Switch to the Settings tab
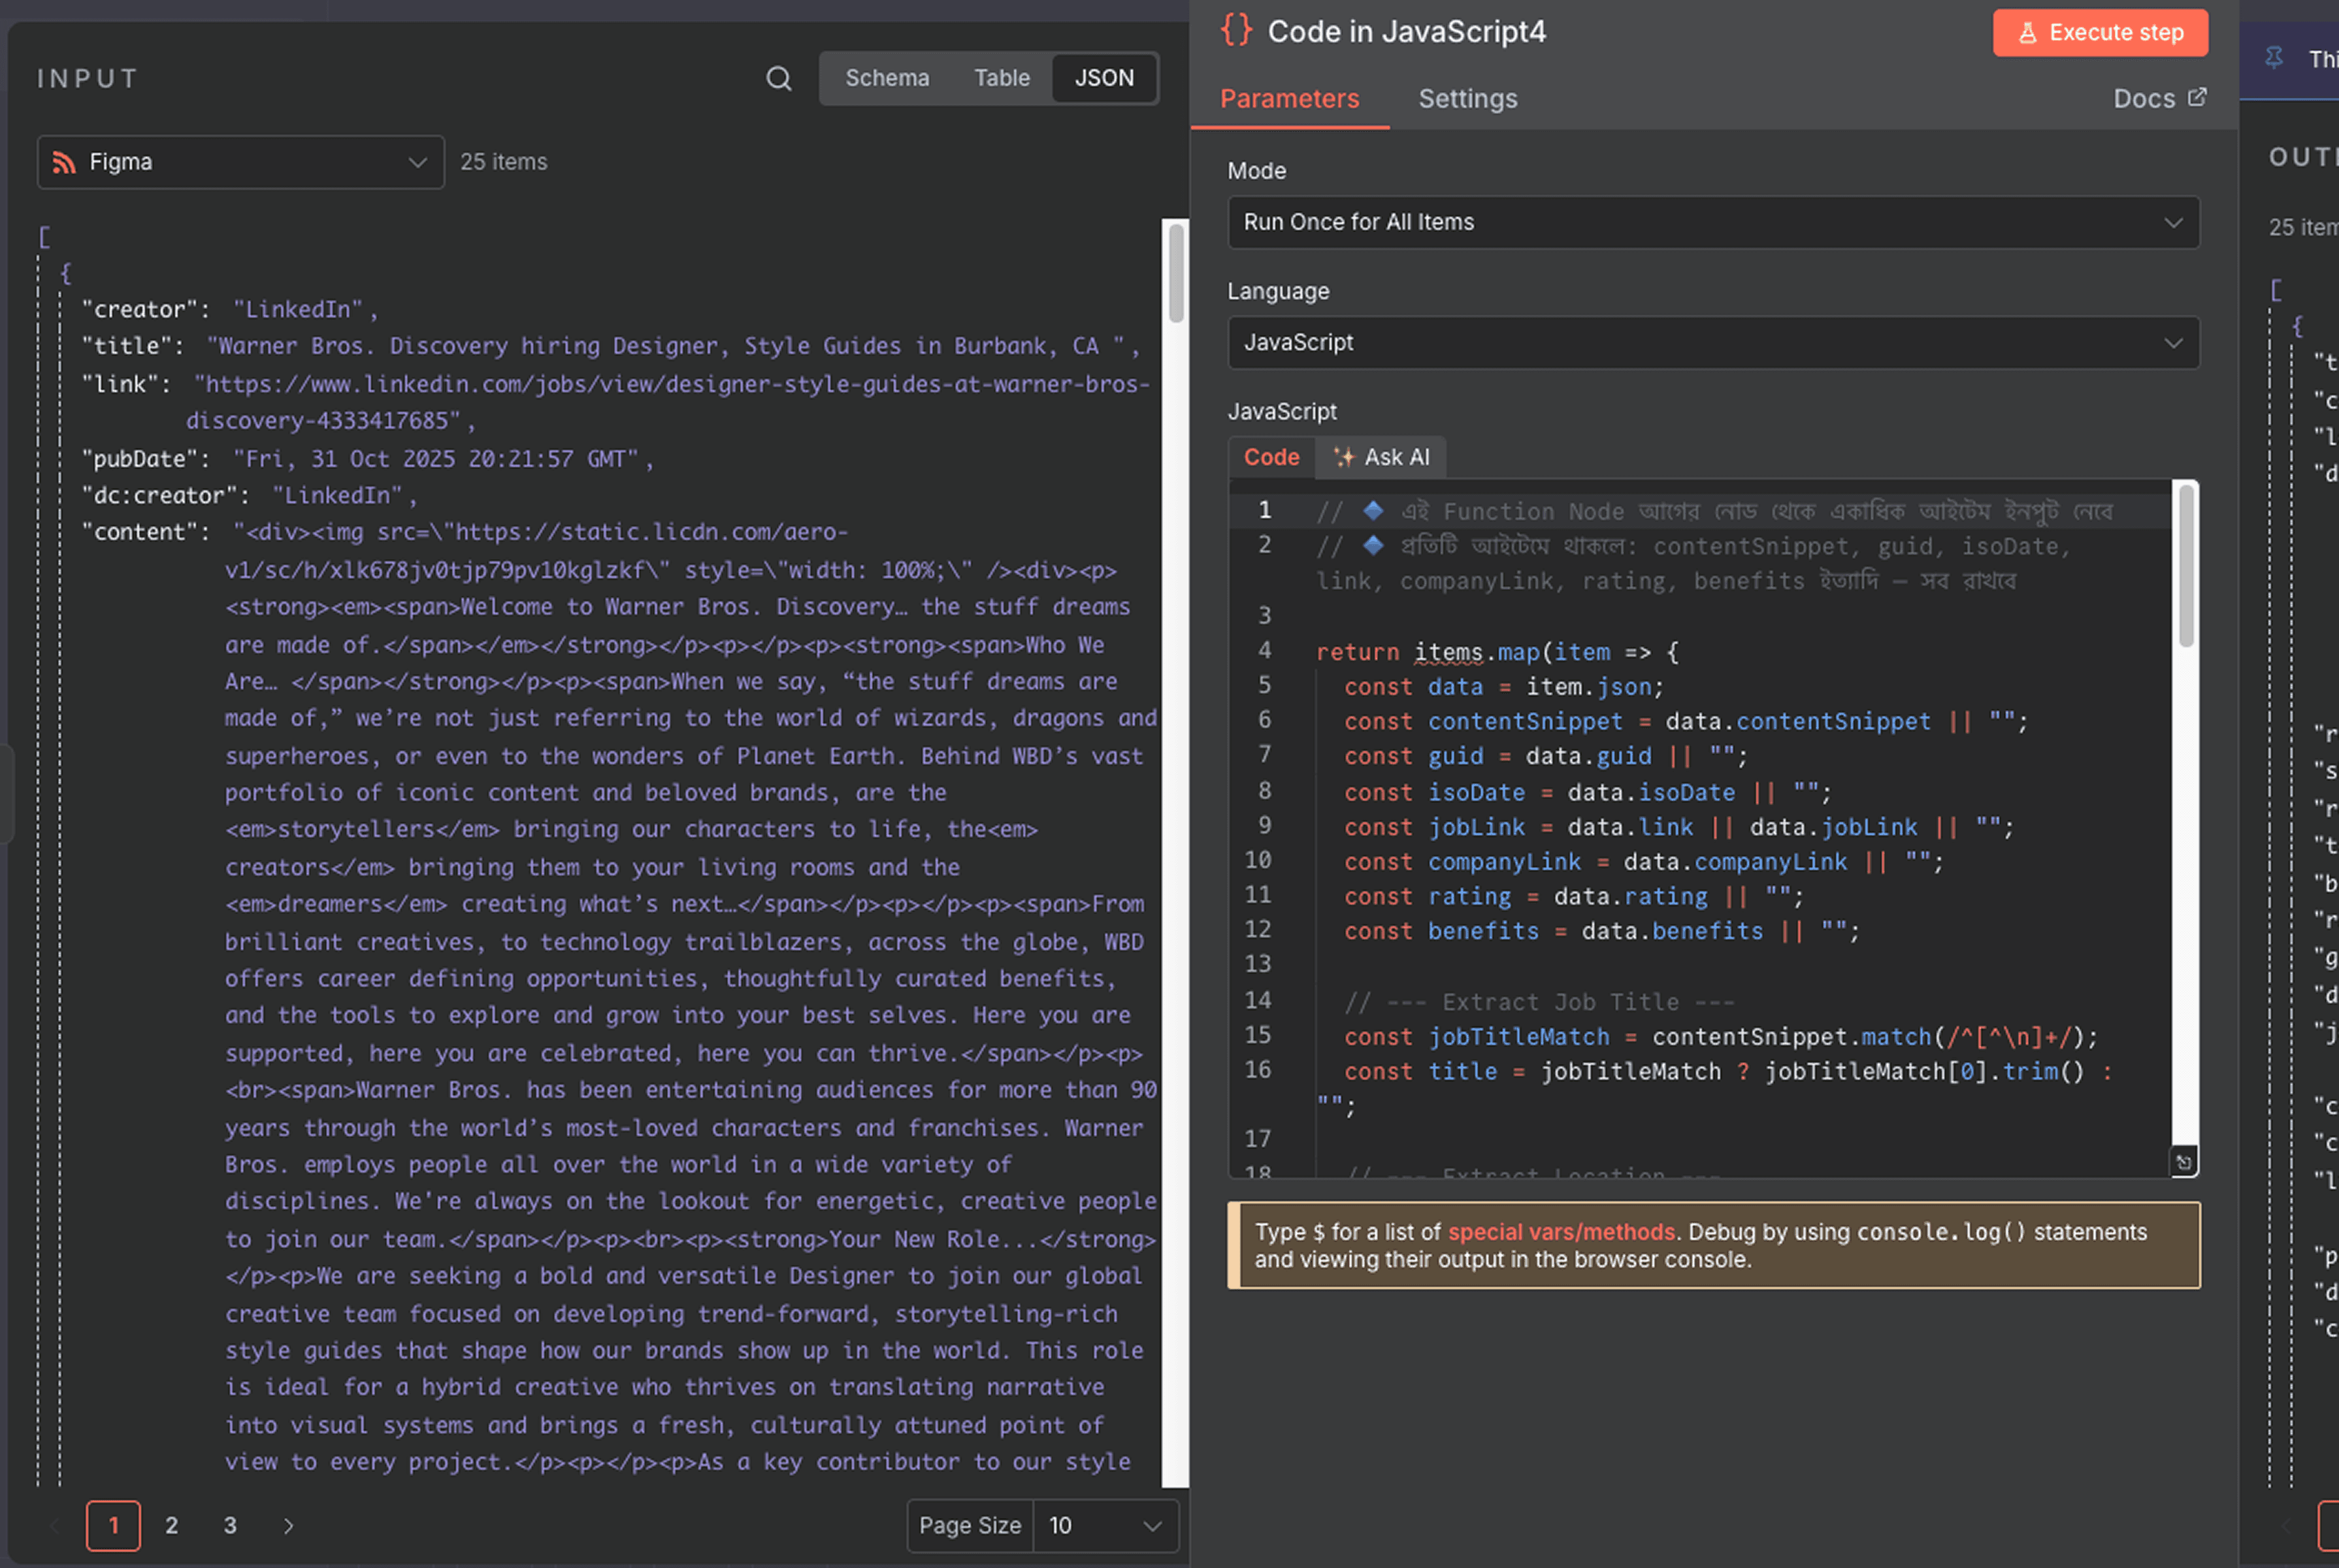This screenshot has height=1568, width=2339. (x=1467, y=98)
